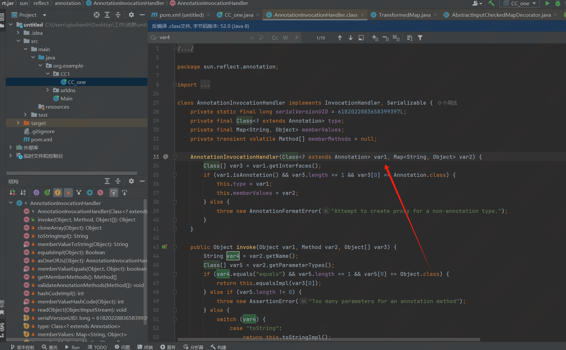This screenshot has width=566, height=350.
Task: Click the green Run button in top toolbar
Action: click(x=547, y=3)
